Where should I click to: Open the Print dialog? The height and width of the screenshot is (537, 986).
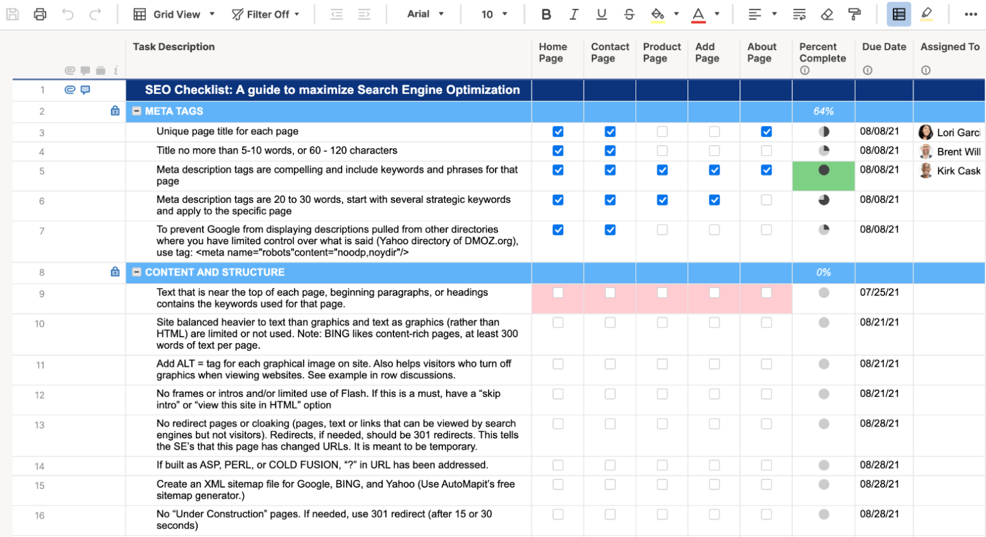[x=40, y=13]
